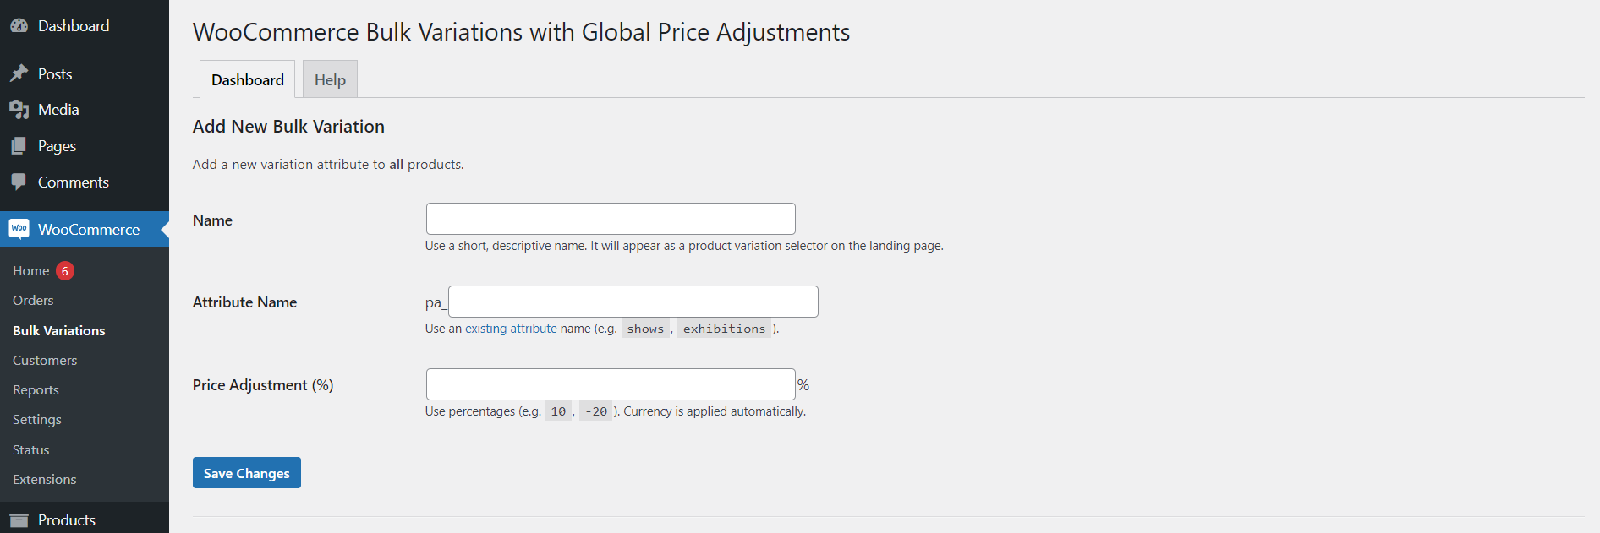Focus the Price Adjustment percentage field
Image resolution: width=1600 pixels, height=533 pixels.
click(611, 384)
